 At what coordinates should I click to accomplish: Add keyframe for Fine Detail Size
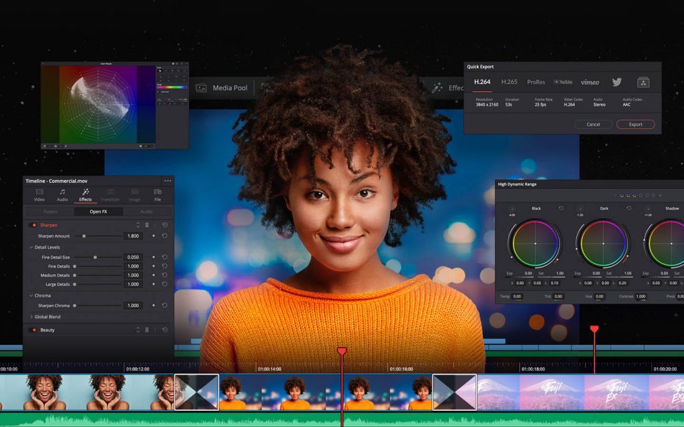[x=153, y=257]
